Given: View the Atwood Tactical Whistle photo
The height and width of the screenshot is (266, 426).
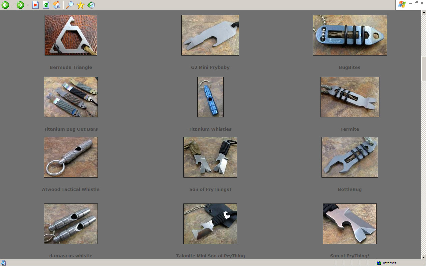Looking at the screenshot, I should tap(71, 157).
